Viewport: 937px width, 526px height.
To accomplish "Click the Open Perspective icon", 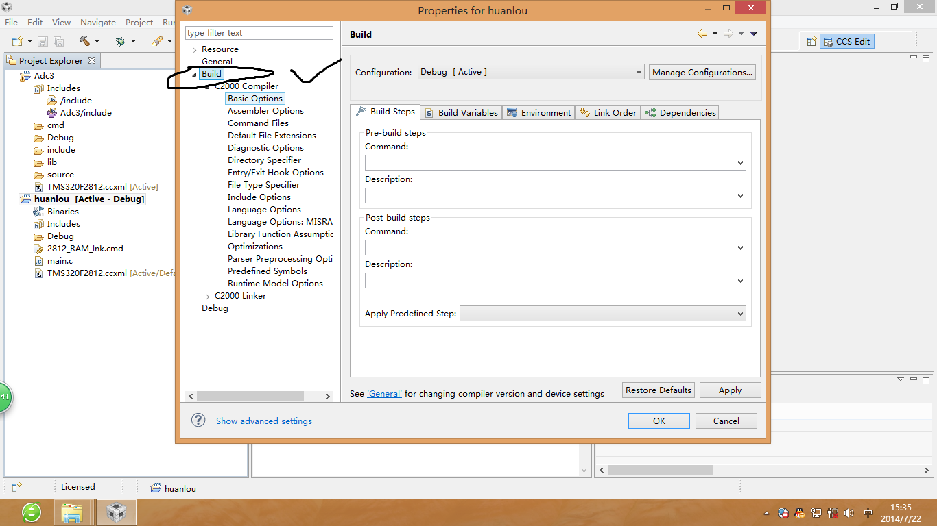I will click(x=811, y=41).
